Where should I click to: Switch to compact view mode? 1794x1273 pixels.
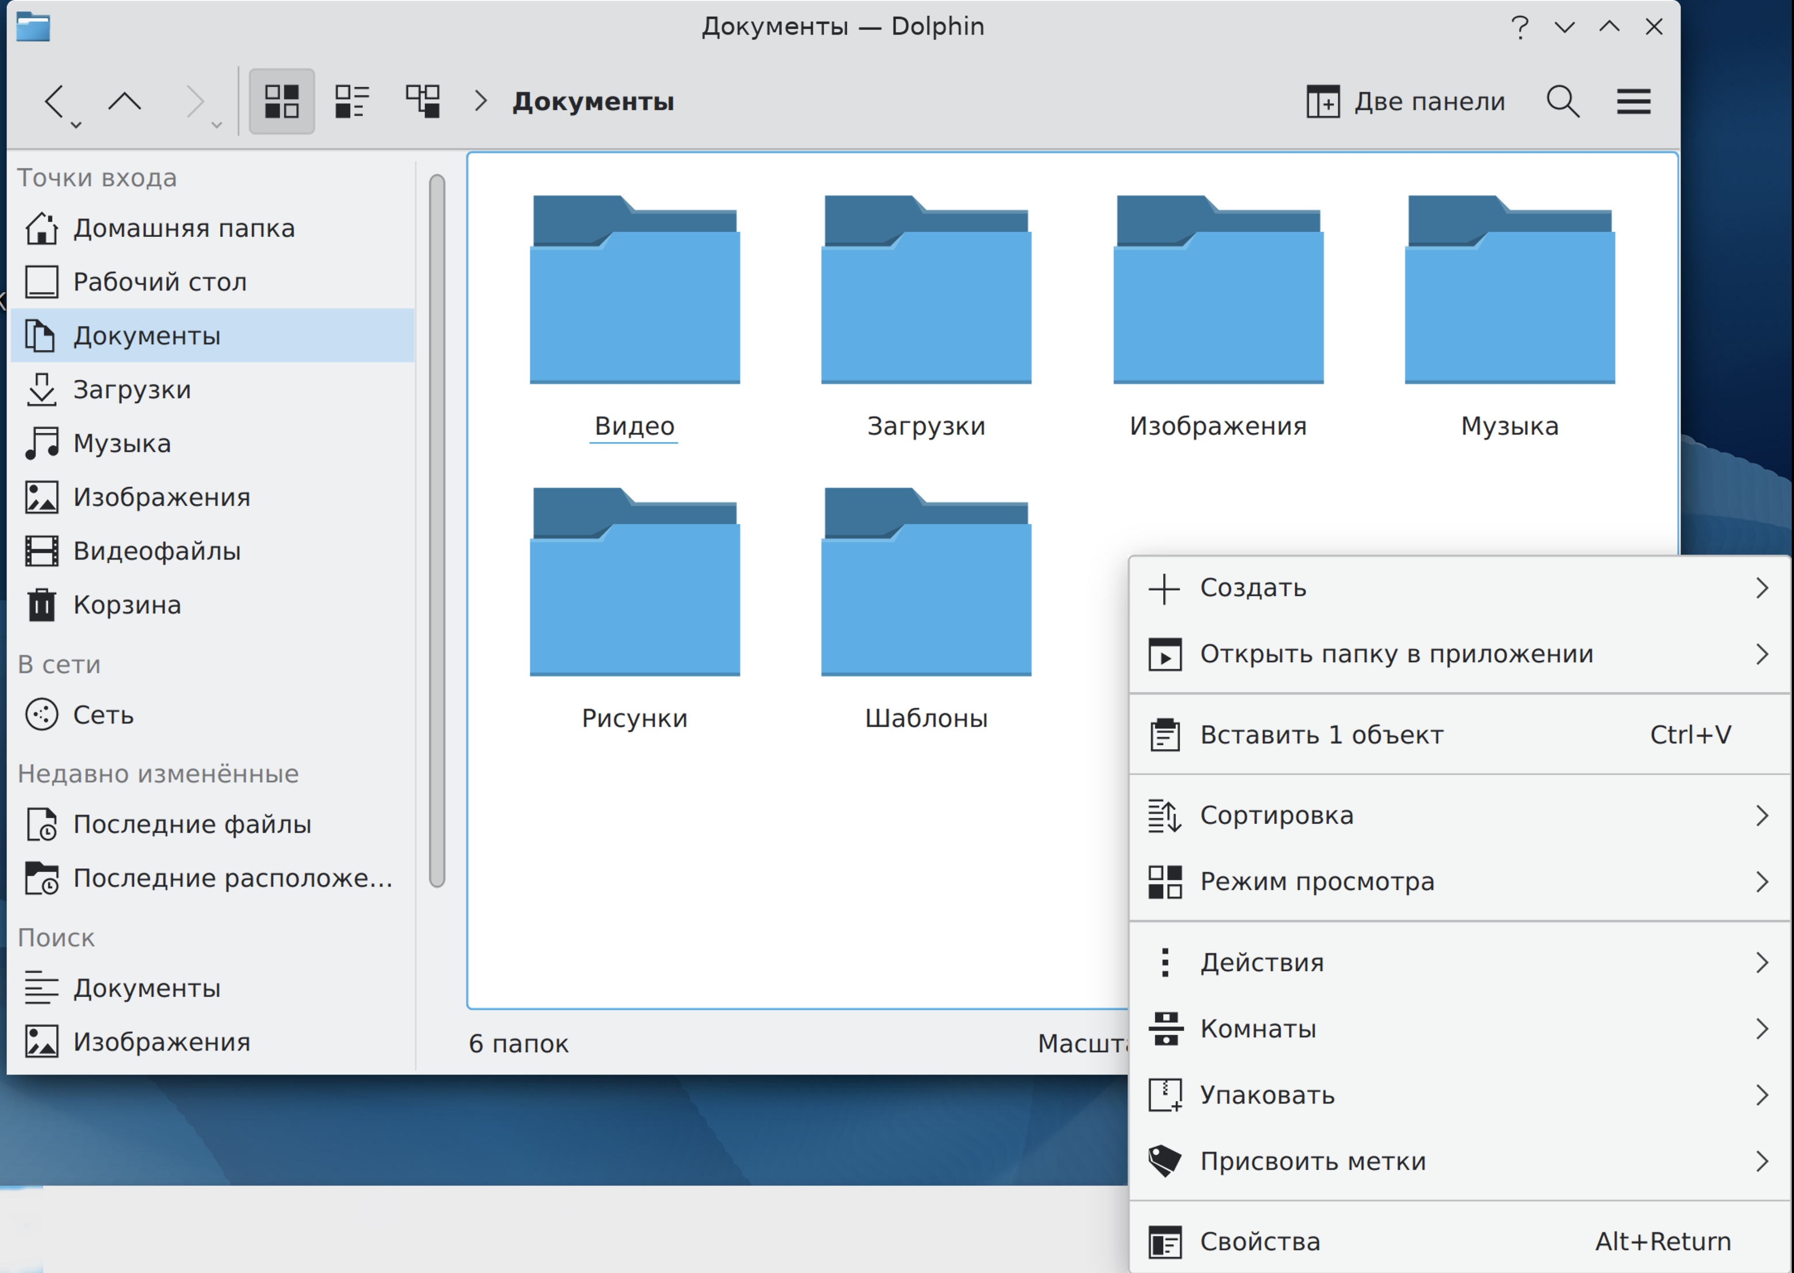click(352, 102)
